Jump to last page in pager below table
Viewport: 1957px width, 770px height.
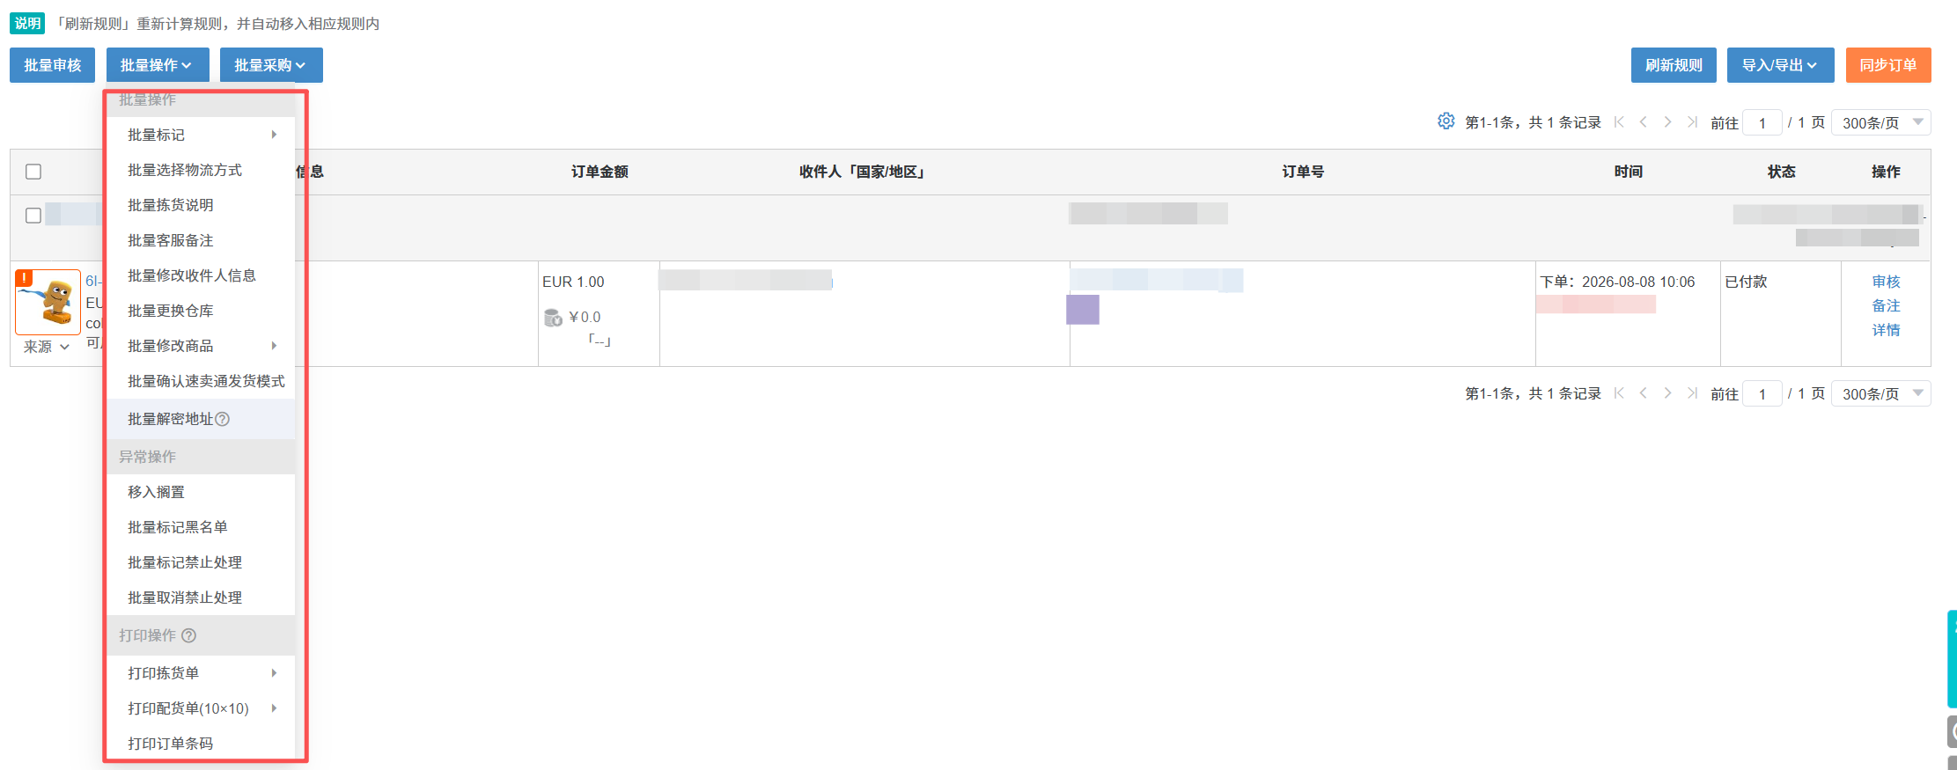click(x=1692, y=393)
